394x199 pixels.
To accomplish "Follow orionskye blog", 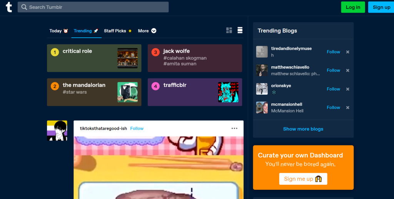I will point(333,89).
